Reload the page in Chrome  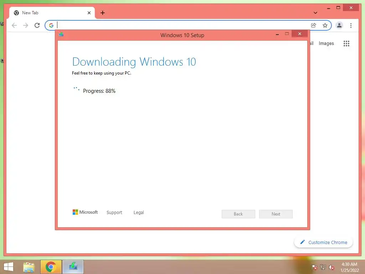pos(37,25)
